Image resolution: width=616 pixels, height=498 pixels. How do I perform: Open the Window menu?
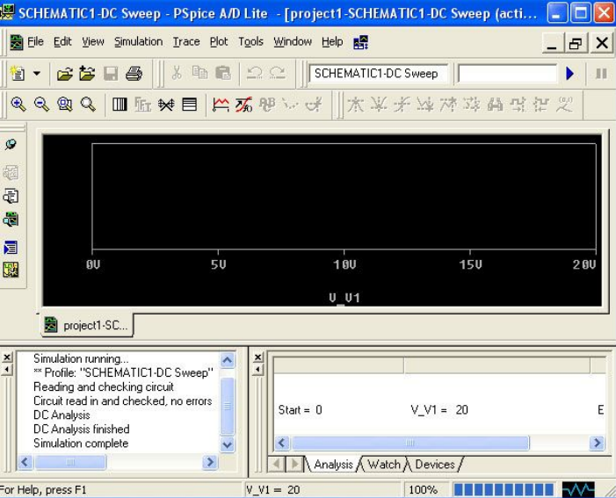(293, 41)
